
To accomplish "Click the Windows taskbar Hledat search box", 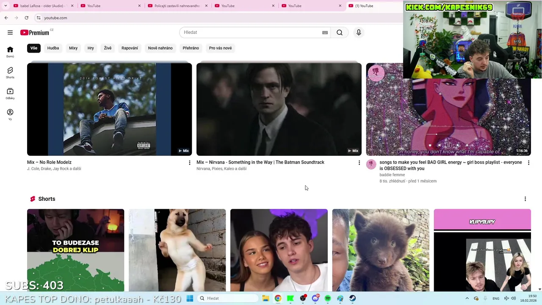I will coord(229,298).
